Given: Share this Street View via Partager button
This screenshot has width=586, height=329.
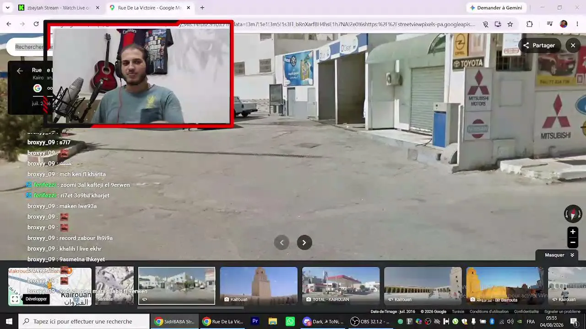Looking at the screenshot, I should coord(539,45).
